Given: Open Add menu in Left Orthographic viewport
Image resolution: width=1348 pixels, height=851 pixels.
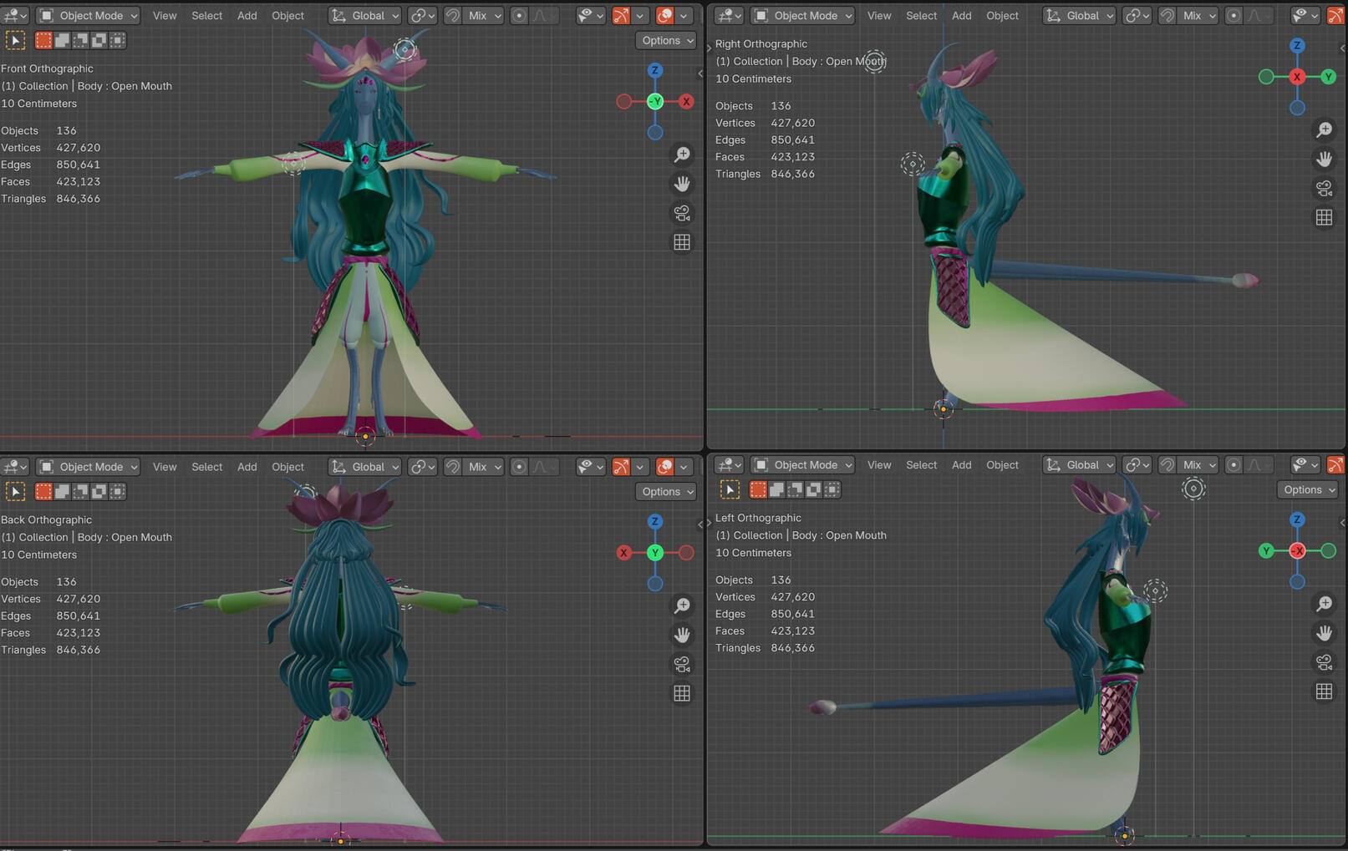Looking at the screenshot, I should [x=961, y=465].
